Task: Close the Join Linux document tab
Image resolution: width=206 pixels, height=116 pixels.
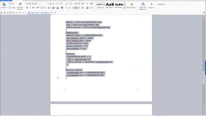Action: [51, 13]
